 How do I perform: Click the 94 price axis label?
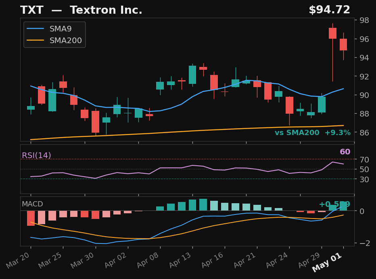point(364,58)
